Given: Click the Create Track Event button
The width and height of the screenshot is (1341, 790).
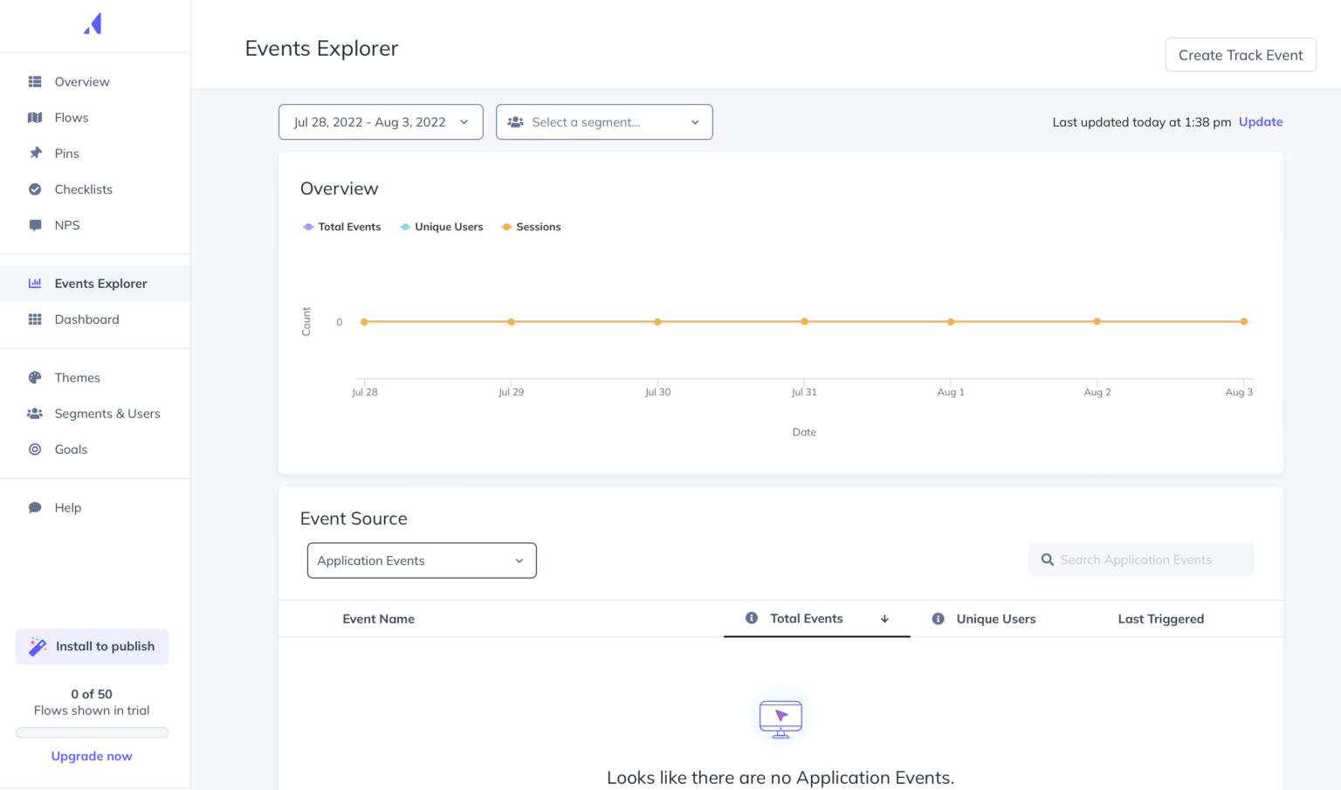Looking at the screenshot, I should [1240, 54].
